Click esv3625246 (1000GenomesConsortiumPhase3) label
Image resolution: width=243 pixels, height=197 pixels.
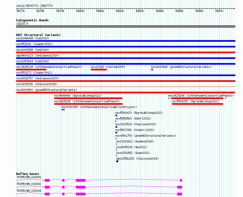click(201, 95)
